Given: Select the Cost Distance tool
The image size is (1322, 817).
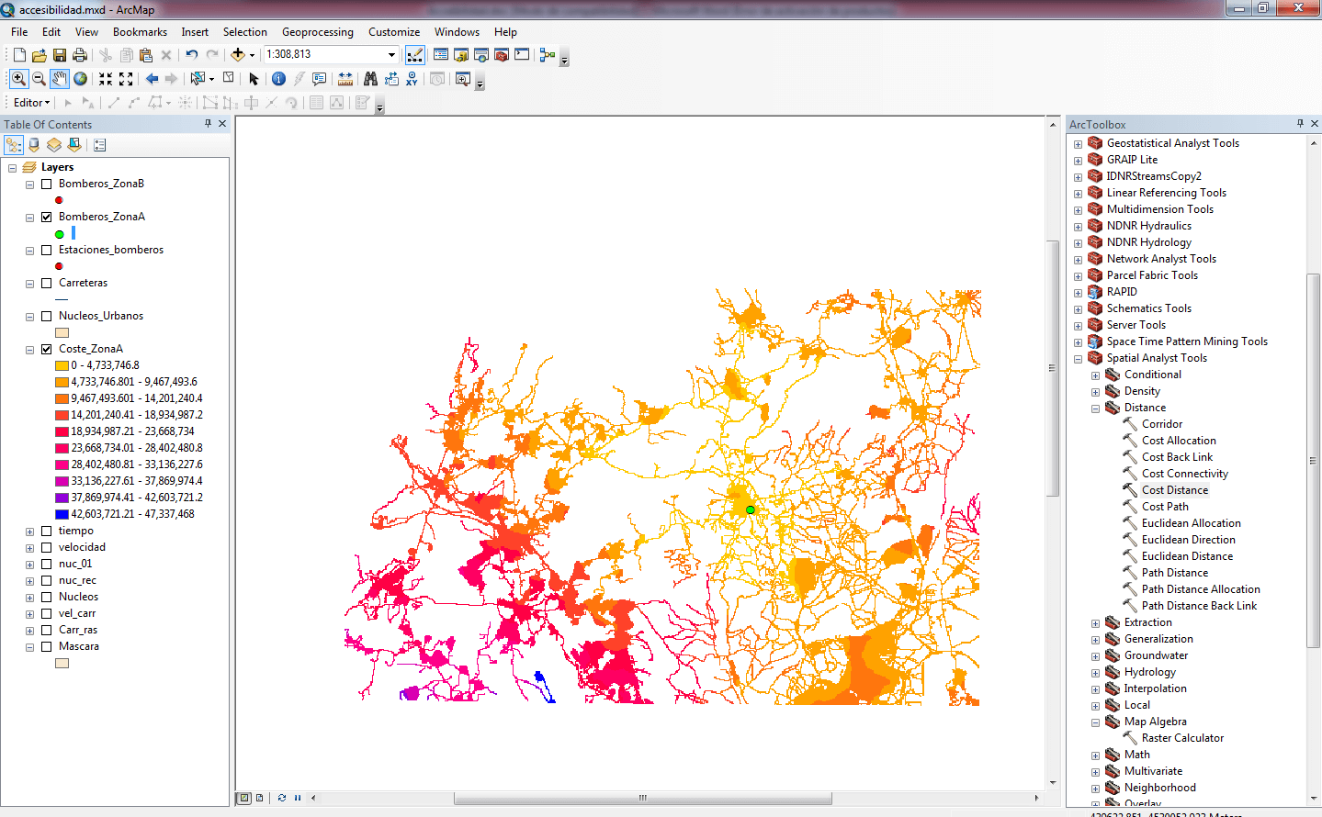Looking at the screenshot, I should click(1174, 490).
